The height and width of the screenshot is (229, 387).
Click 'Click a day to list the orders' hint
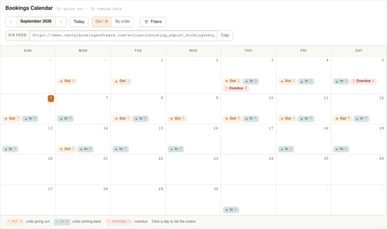point(174,221)
